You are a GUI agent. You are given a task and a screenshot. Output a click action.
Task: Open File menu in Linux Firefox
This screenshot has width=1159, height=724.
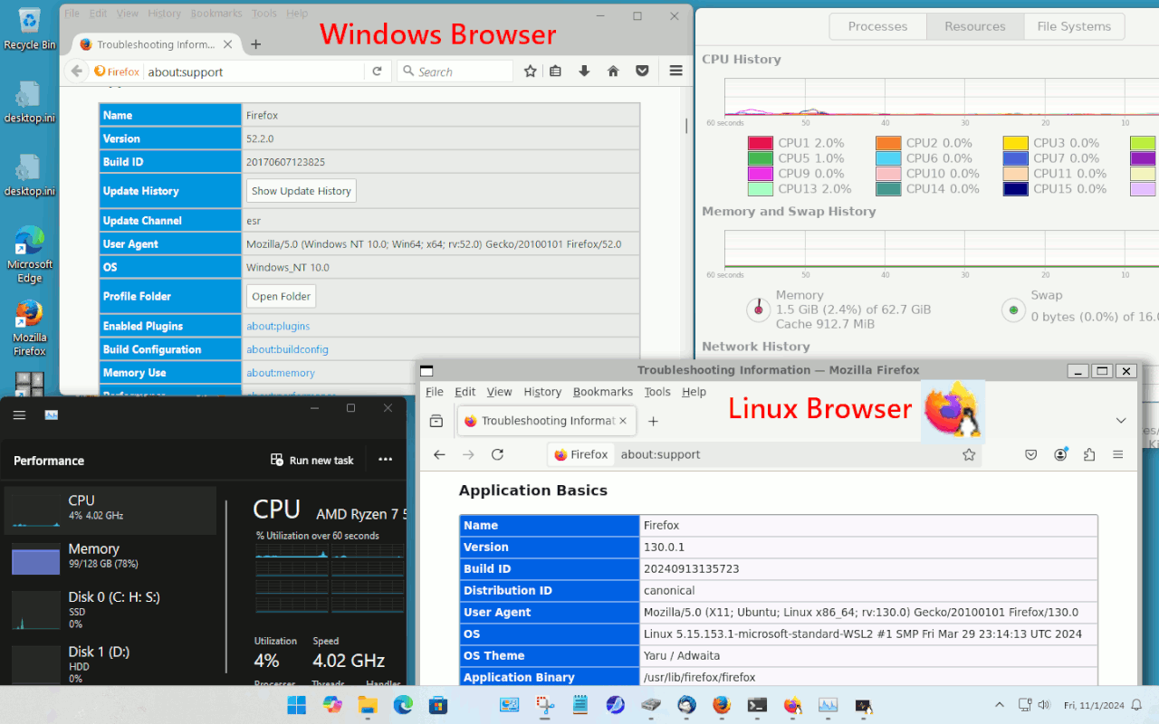click(435, 392)
